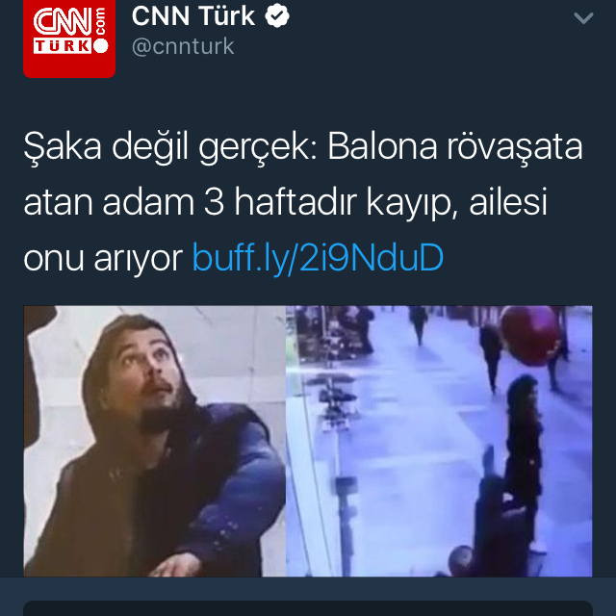Click the vertical ".com" text in the logo
This screenshot has width=616, height=616.
100,21
